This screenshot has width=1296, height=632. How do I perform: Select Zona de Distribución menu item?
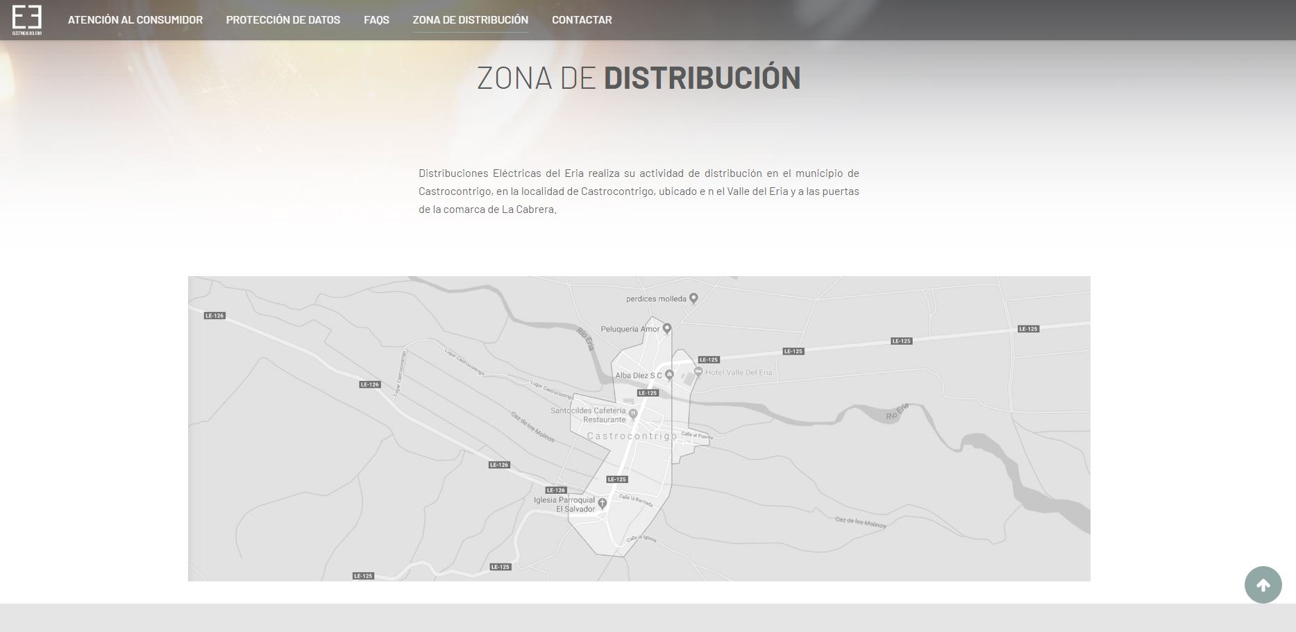[471, 20]
